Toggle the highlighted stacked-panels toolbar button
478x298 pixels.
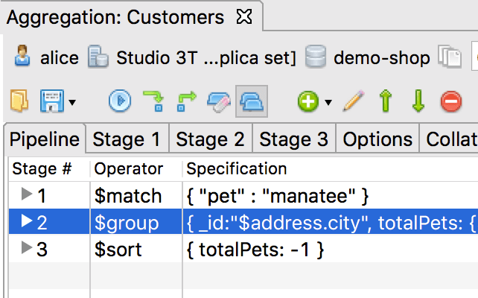click(x=252, y=101)
